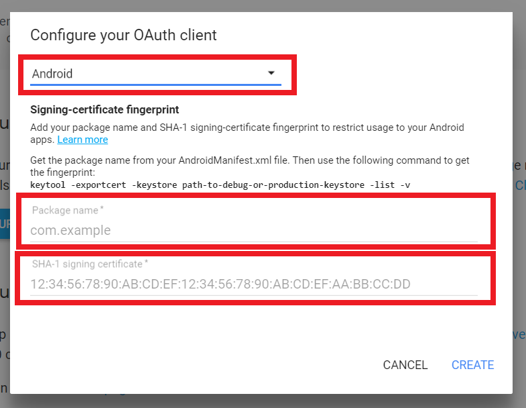Click the 12:34:56 fingerprint placeholder text
Screen dimensions: 526x408
click(x=220, y=284)
